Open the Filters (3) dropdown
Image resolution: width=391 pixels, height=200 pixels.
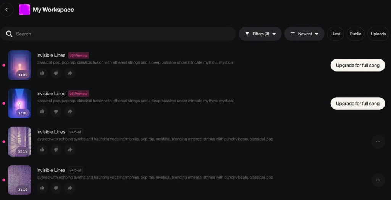260,34
